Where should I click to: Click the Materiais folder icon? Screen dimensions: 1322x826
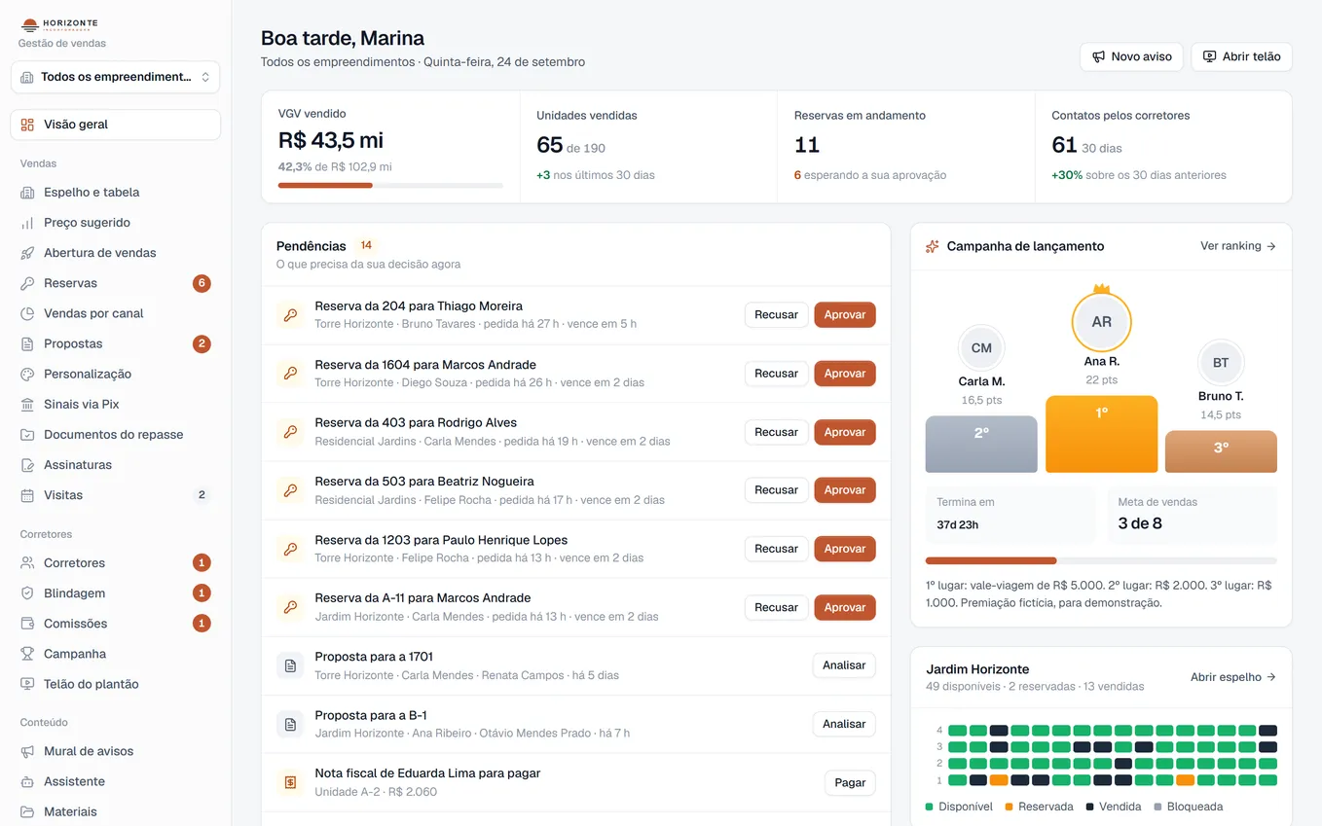point(27,811)
